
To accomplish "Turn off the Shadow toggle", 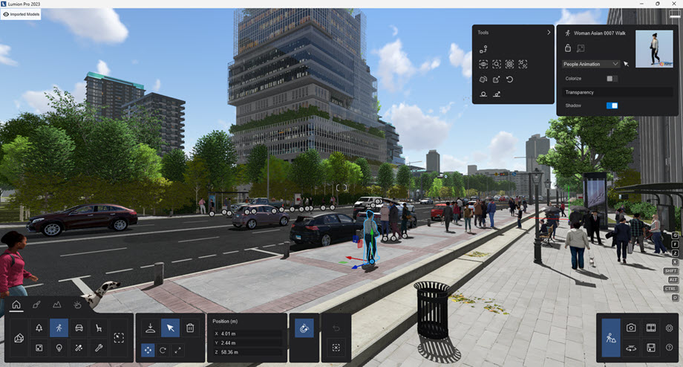I will (611, 105).
